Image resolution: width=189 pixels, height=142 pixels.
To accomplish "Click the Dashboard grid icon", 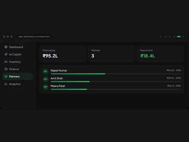I will point(6,47).
